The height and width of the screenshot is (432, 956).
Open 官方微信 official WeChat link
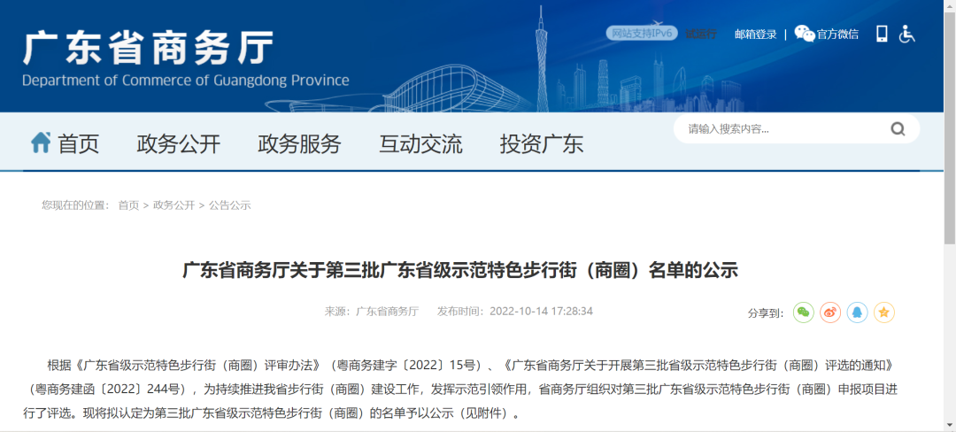coord(827,34)
